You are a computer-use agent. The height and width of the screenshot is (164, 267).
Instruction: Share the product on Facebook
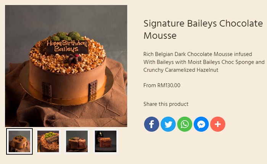[151, 124]
